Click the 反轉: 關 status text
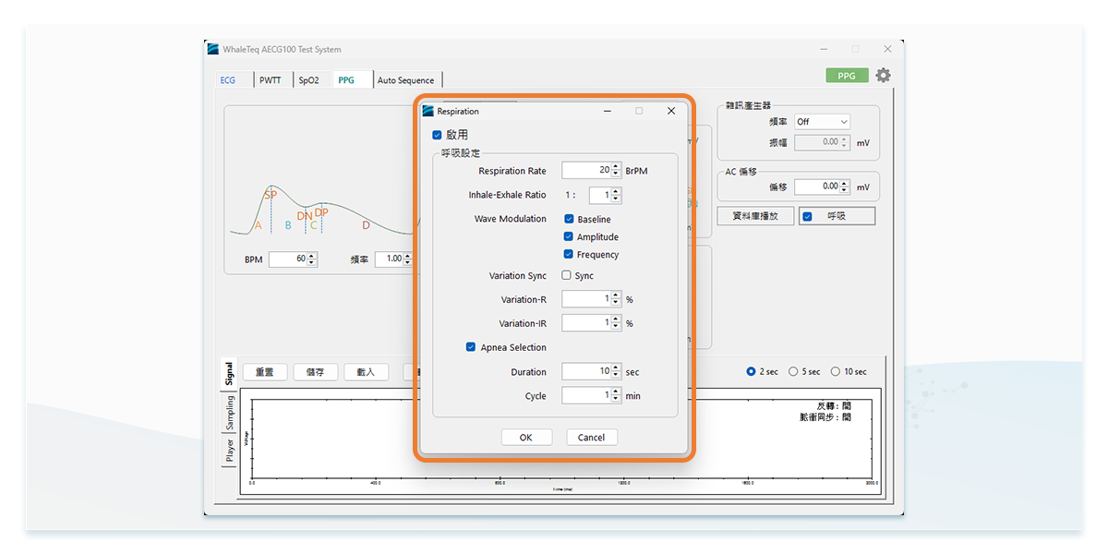 834,405
